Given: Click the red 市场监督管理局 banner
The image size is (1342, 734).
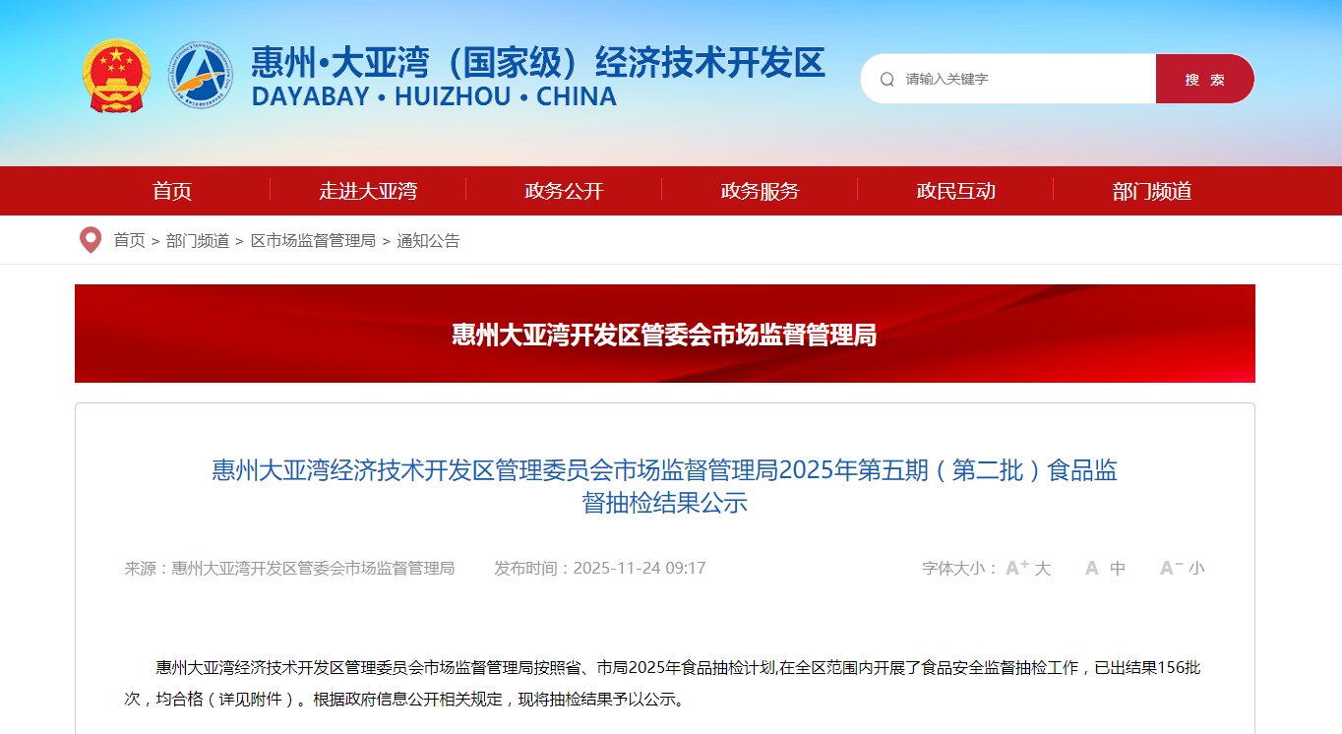Looking at the screenshot, I should point(665,334).
